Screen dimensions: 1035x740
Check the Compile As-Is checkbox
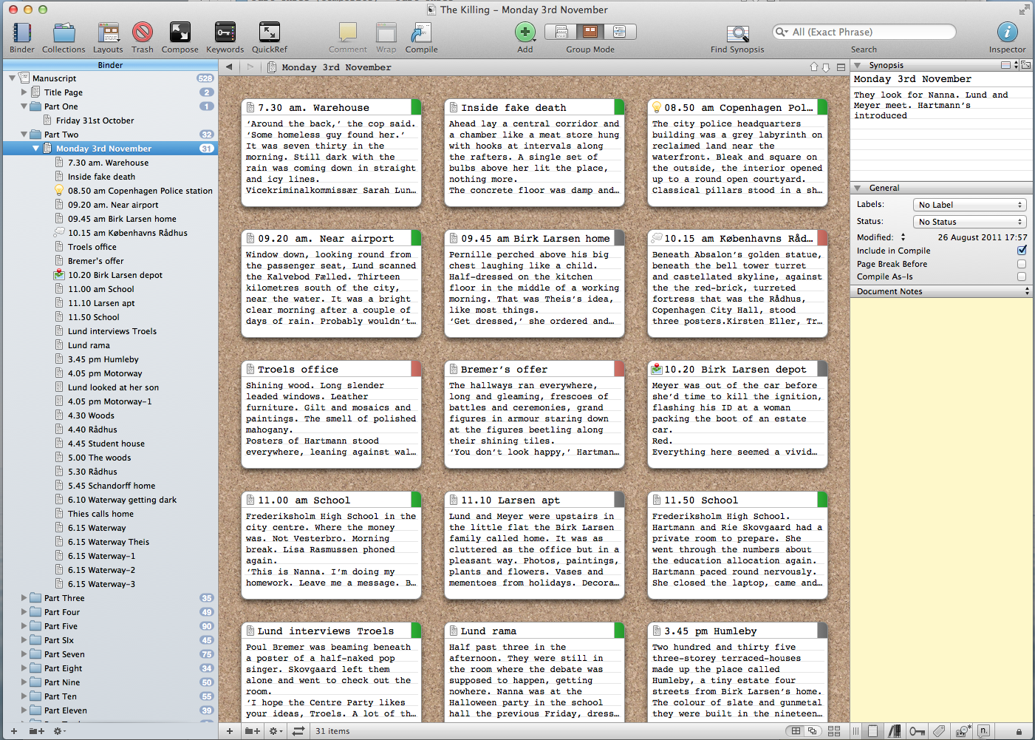coord(1022,276)
